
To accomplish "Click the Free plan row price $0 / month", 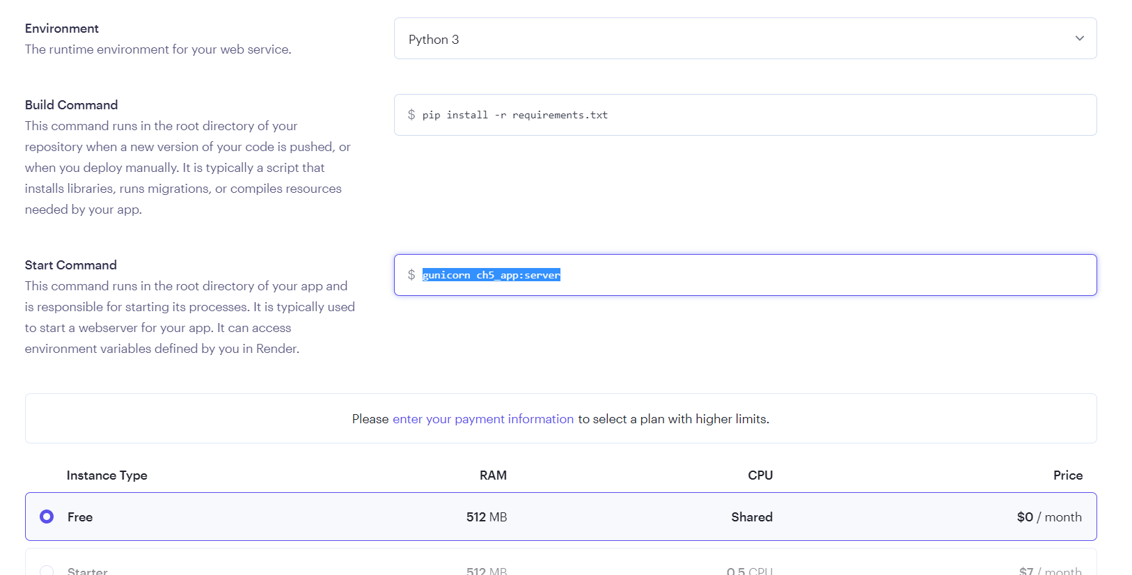I will coord(1049,517).
